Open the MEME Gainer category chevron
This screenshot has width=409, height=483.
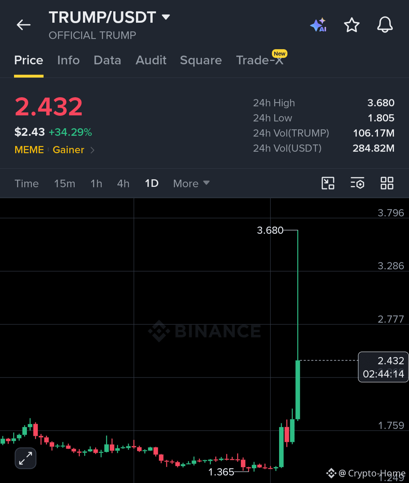click(x=92, y=150)
